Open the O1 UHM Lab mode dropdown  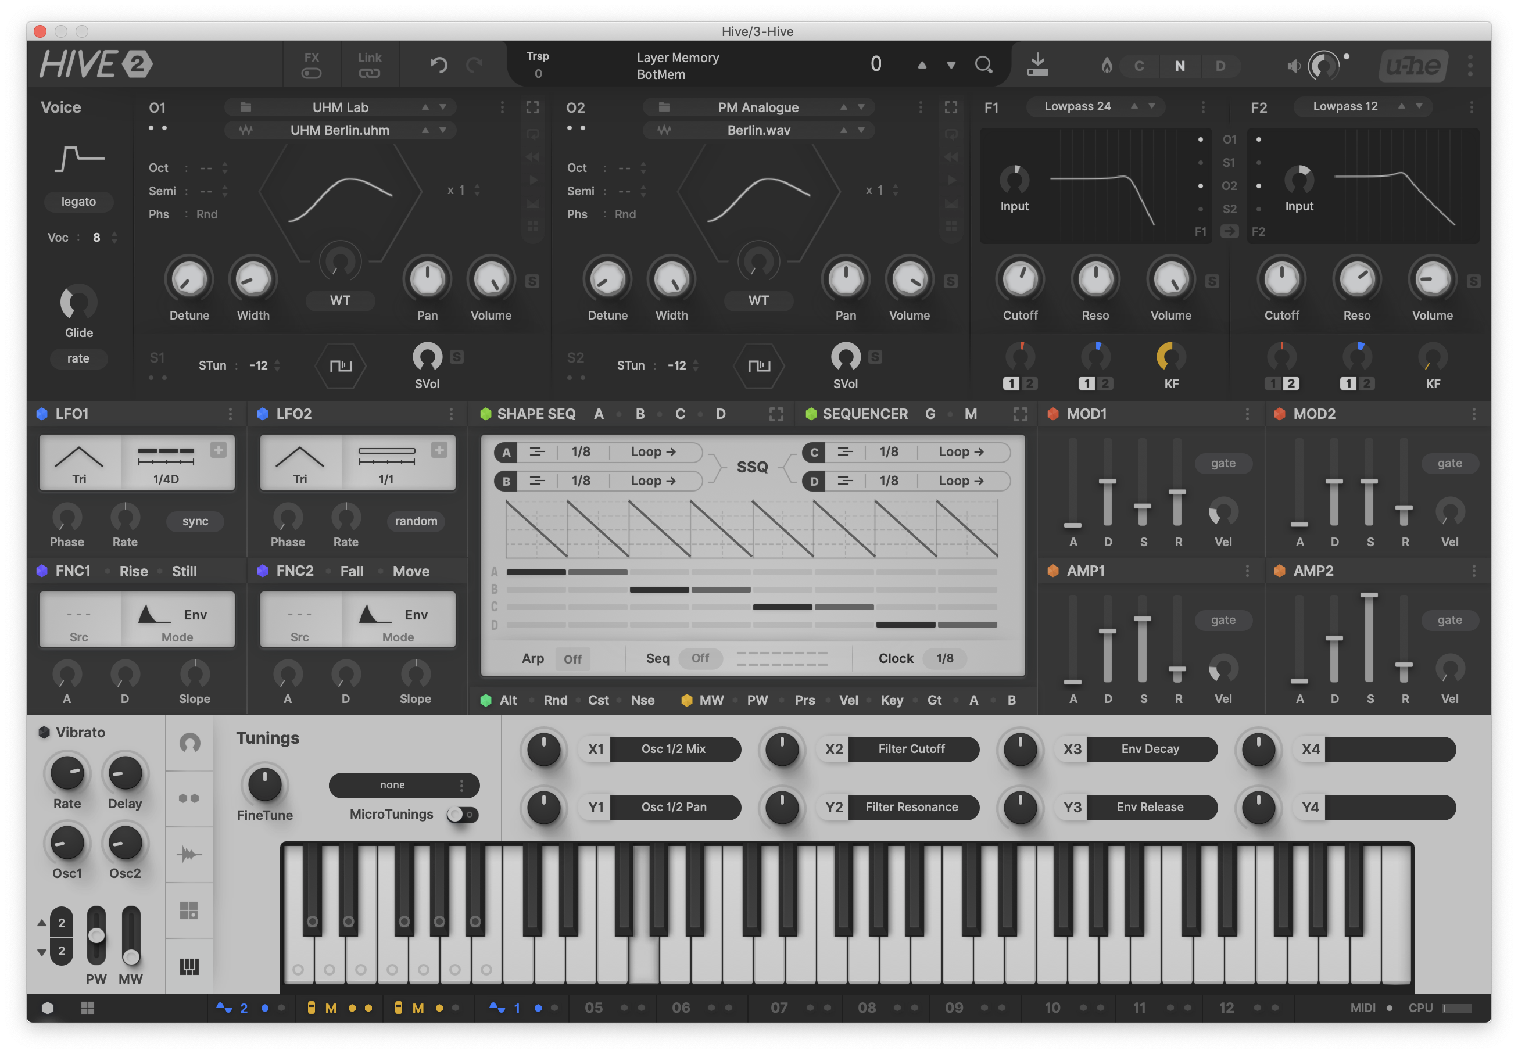point(340,107)
